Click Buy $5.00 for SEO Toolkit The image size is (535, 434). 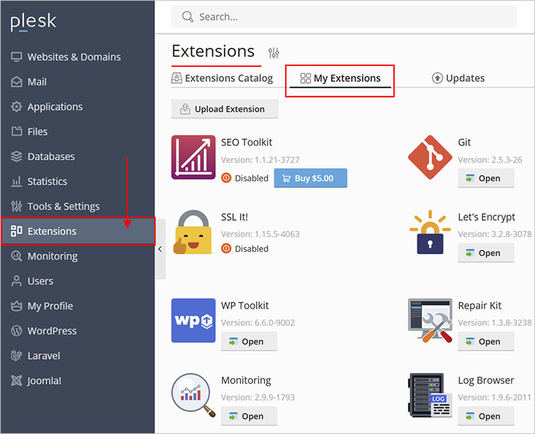click(x=310, y=179)
